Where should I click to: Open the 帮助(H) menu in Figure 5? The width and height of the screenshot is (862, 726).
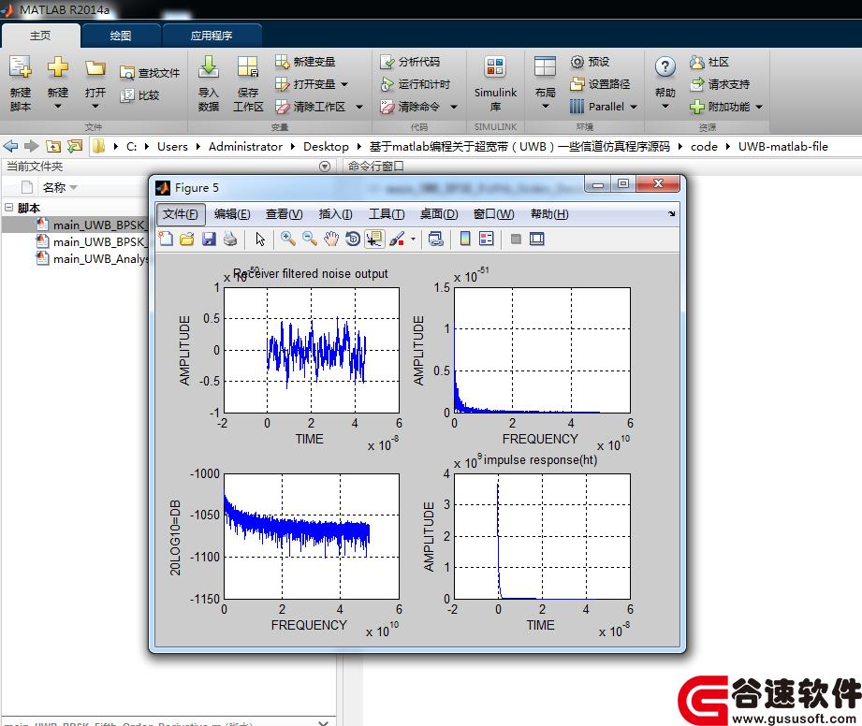click(549, 214)
